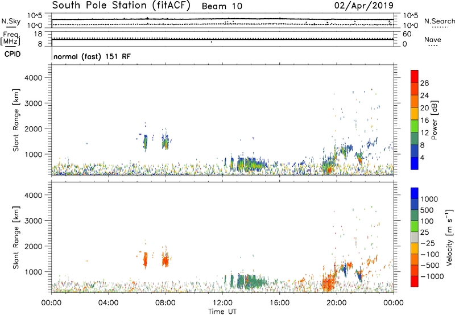Click the "16" label on the power colorbar
The width and height of the screenshot is (455, 315).
coord(424,121)
